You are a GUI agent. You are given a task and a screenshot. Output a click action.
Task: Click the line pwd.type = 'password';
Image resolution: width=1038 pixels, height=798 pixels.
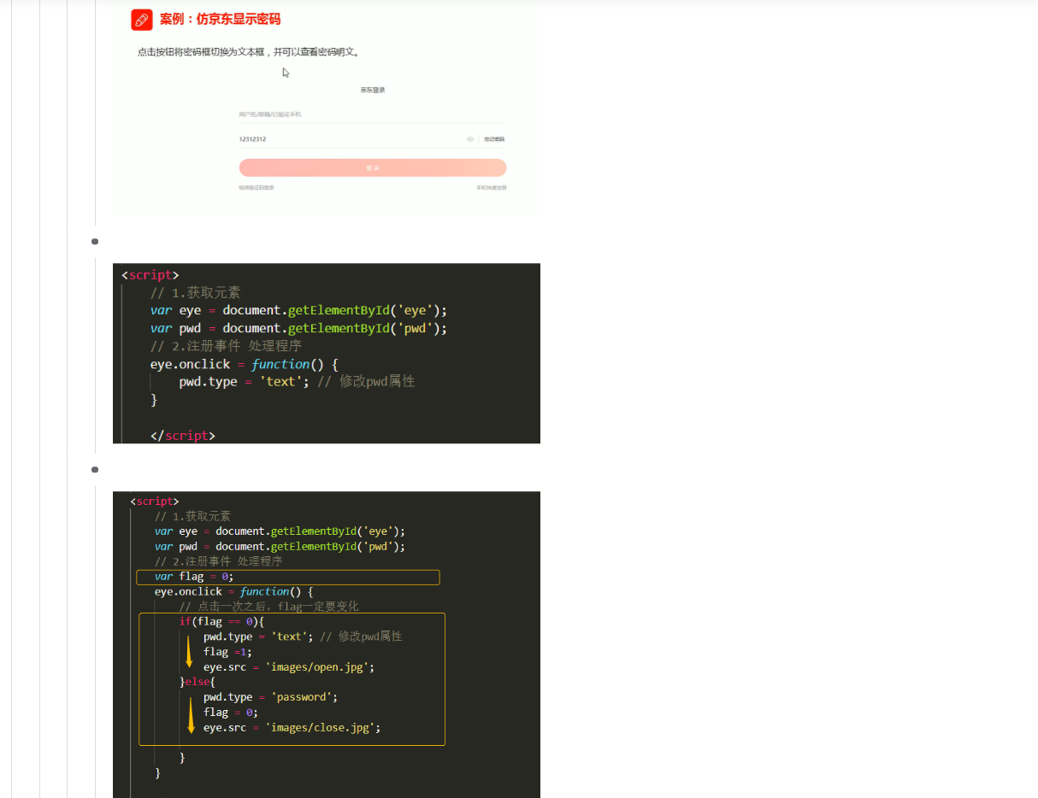coord(270,697)
